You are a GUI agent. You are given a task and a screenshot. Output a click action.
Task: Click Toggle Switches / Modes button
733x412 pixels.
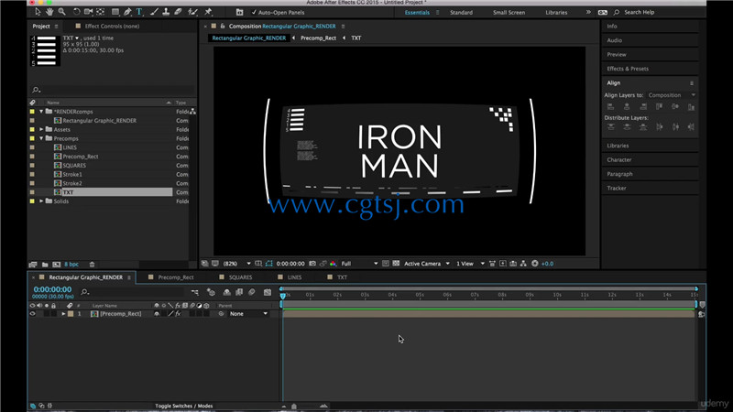click(184, 406)
